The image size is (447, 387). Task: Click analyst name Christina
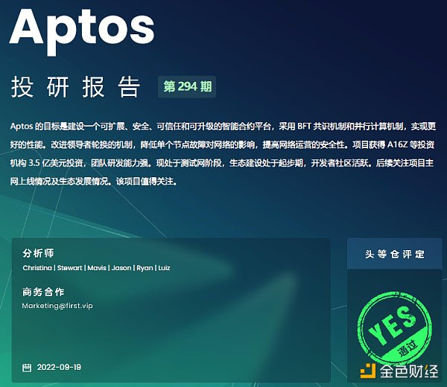pyautogui.click(x=37, y=268)
